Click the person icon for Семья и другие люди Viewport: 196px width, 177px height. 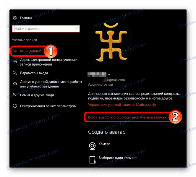15,95
